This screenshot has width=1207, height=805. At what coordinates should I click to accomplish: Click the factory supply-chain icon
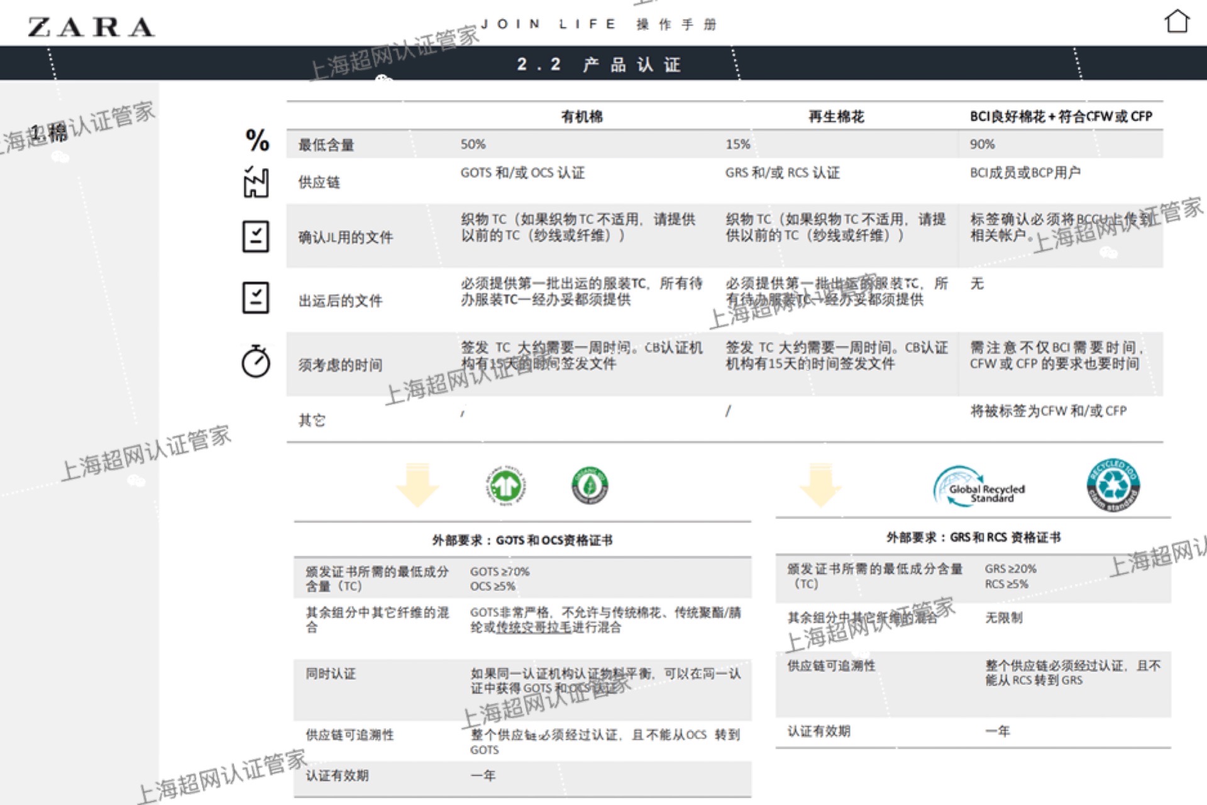(256, 182)
